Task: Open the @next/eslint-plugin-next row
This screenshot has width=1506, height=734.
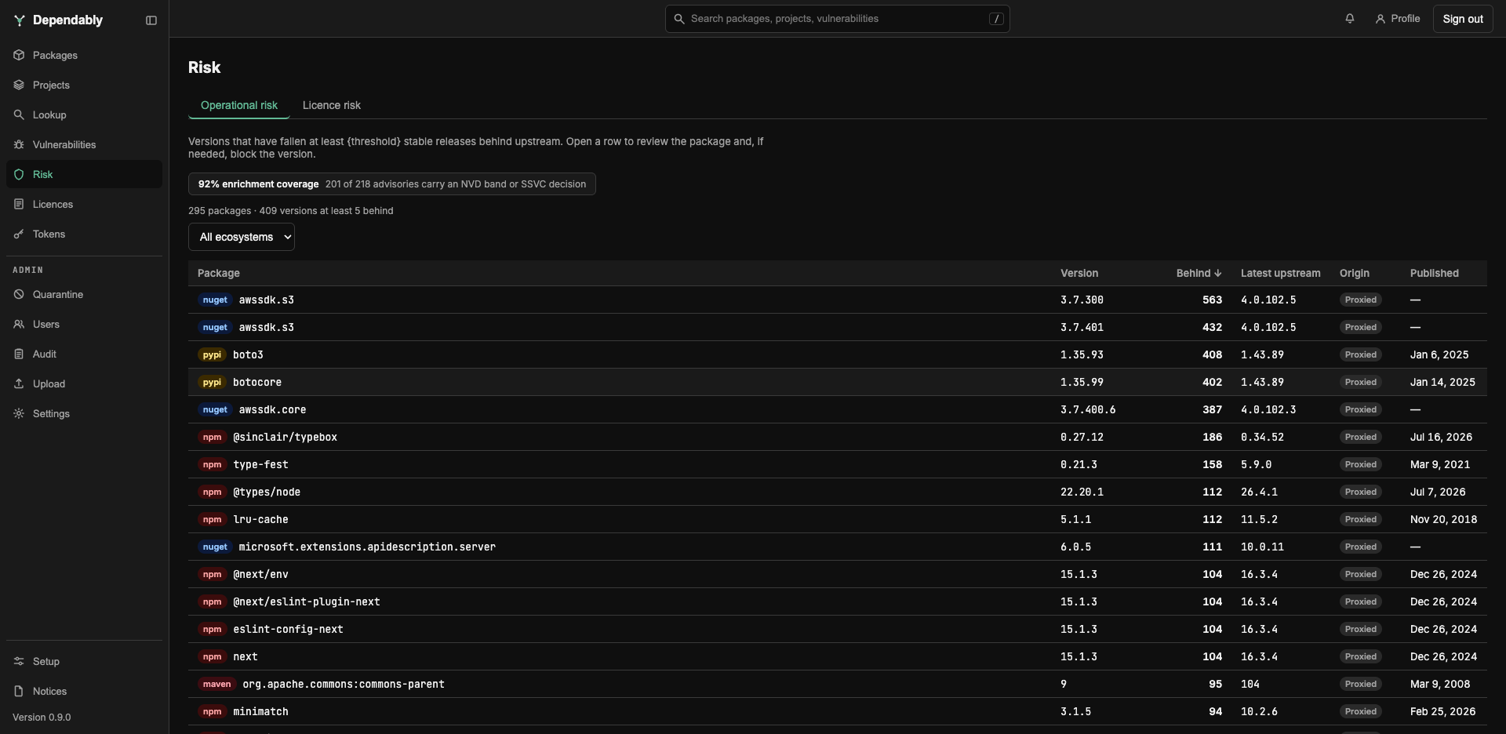Action: pyautogui.click(x=838, y=601)
